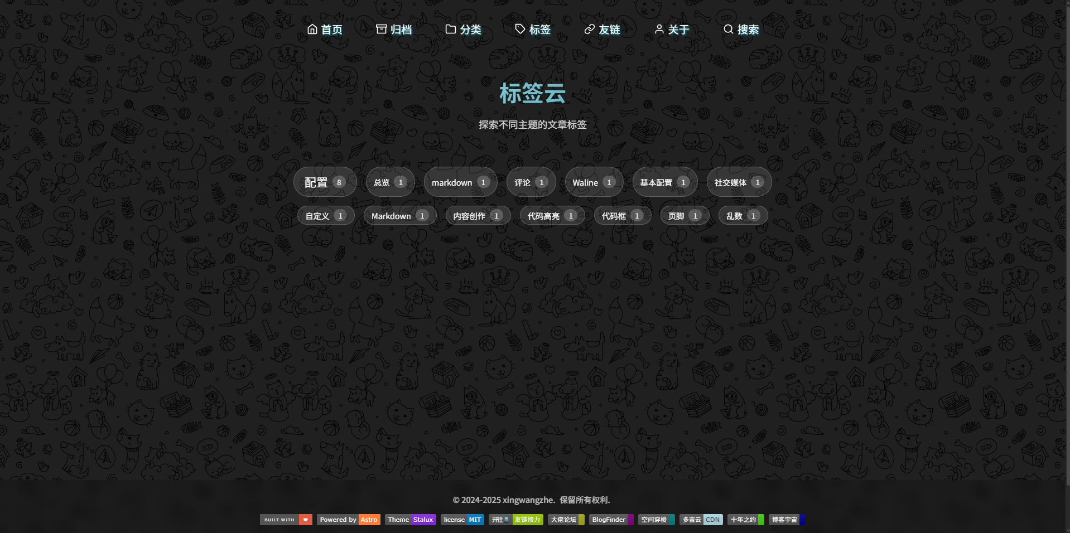Click the home icon in navigation
Image resolution: width=1070 pixels, height=533 pixels.
tap(312, 29)
